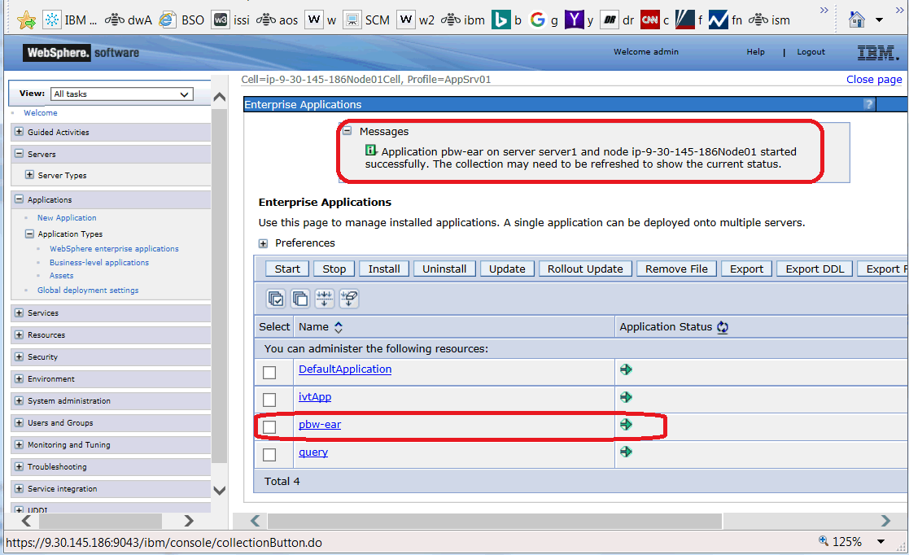The image size is (909, 555).
Task: Open the Help menu link
Action: (x=755, y=51)
